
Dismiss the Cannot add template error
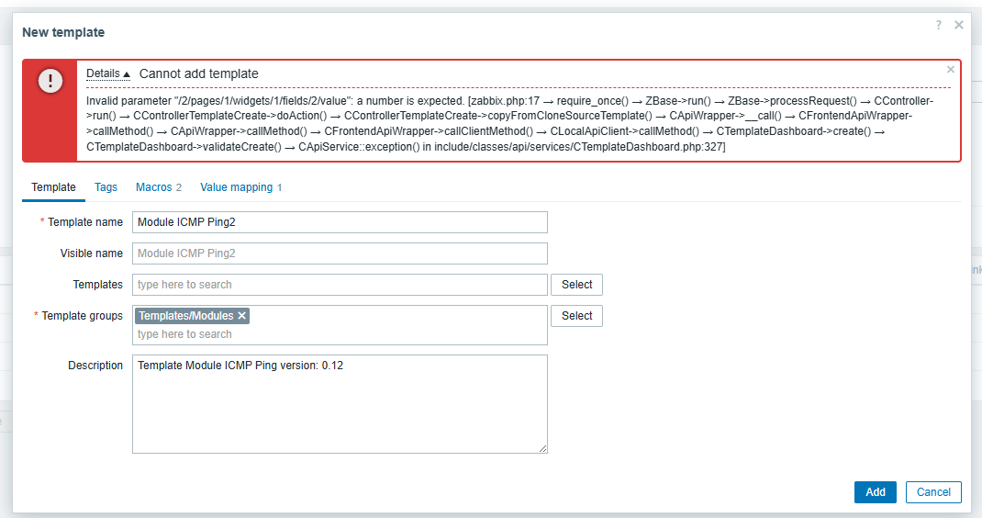[x=951, y=70]
